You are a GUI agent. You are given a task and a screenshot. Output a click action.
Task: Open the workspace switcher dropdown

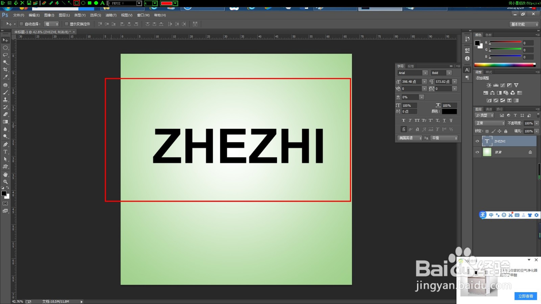pyautogui.click(x=524, y=24)
